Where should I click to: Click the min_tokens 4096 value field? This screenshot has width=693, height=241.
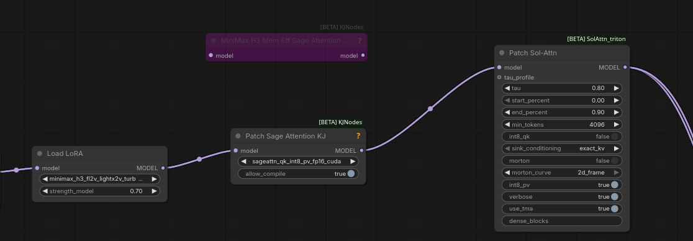pyautogui.click(x=562, y=125)
